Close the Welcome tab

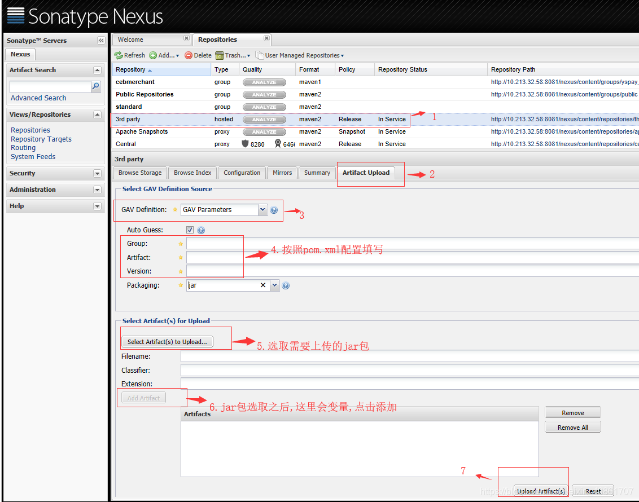(186, 38)
